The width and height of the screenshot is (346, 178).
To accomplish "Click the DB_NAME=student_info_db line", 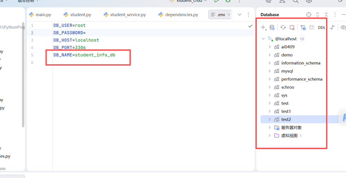I will pos(84,55).
